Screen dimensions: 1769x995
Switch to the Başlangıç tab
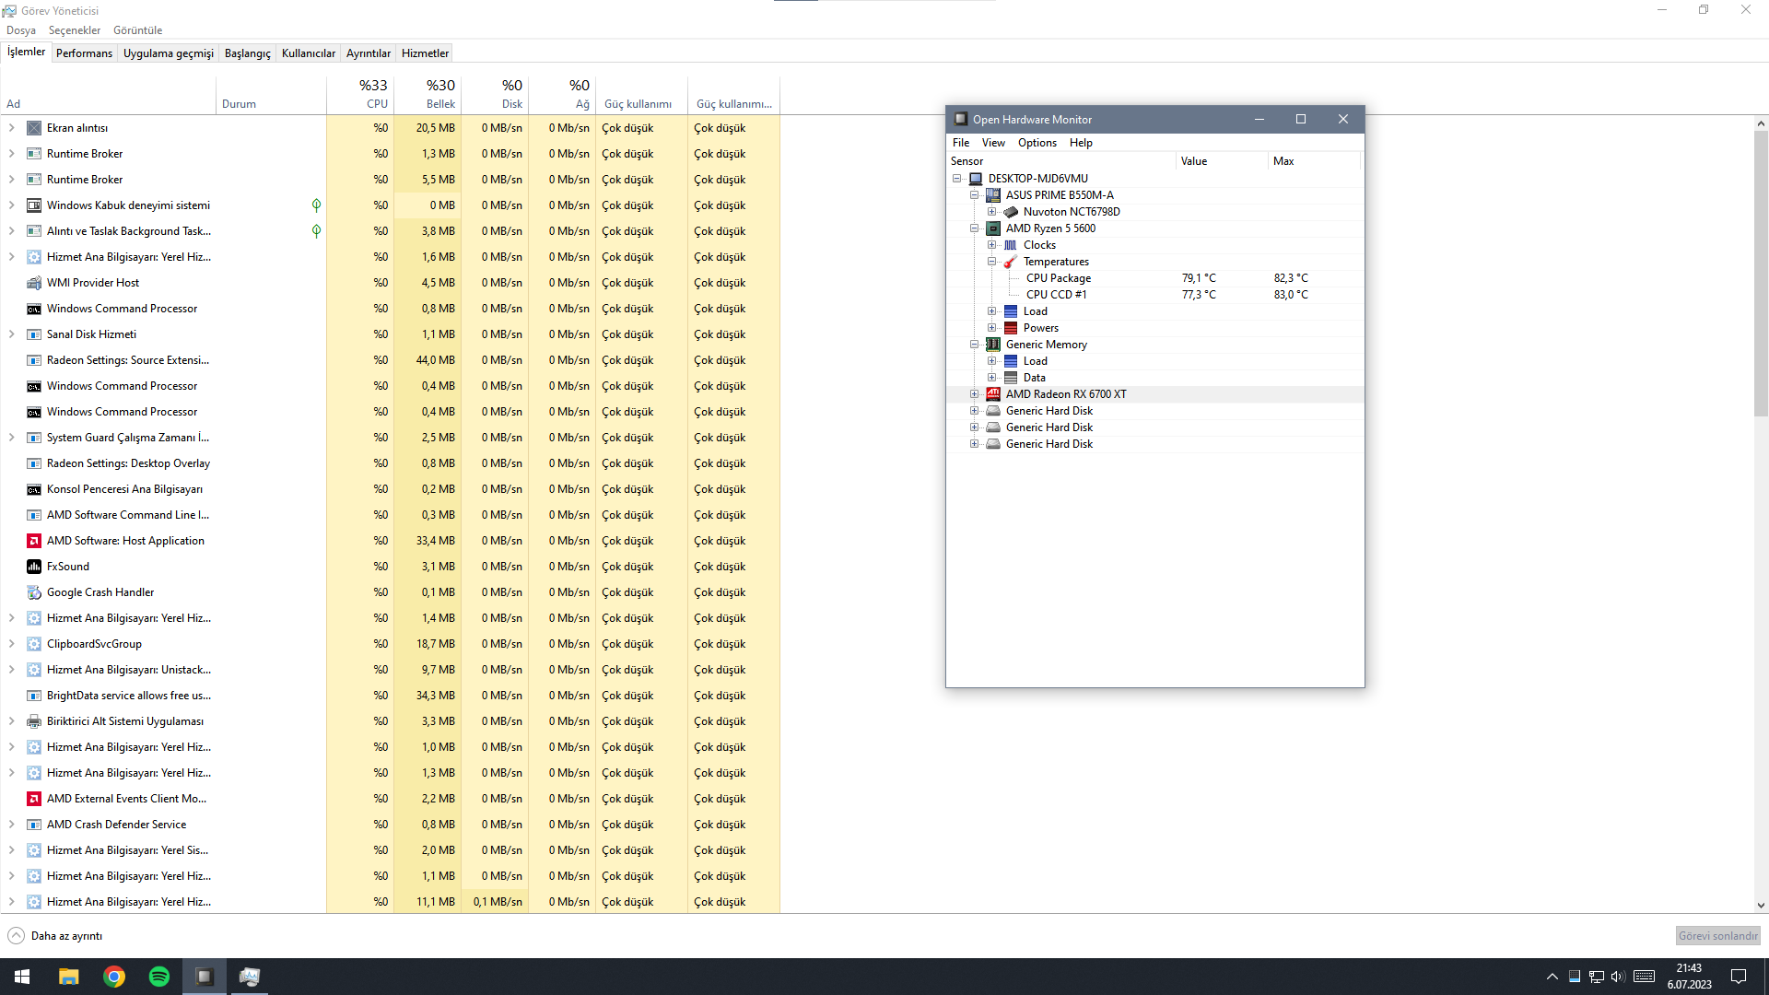(x=248, y=53)
